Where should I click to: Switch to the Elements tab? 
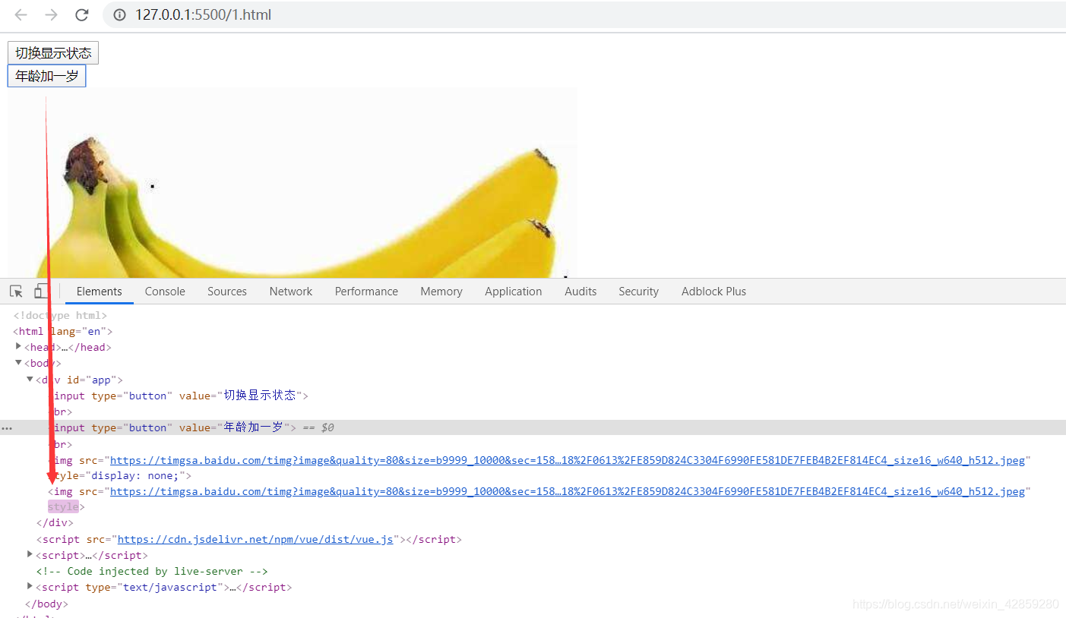pyautogui.click(x=100, y=292)
